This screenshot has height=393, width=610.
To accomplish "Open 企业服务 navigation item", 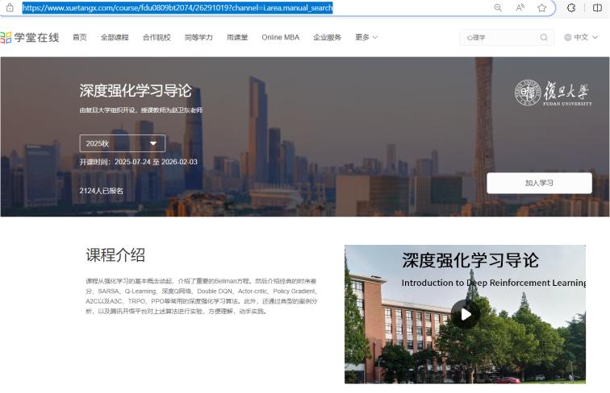I will tap(327, 37).
